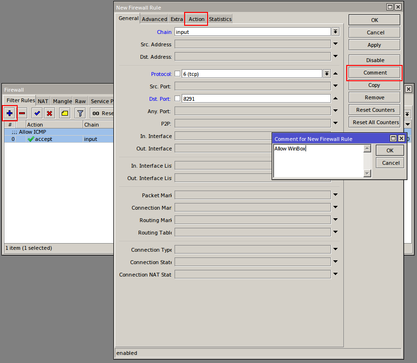
Task: Enable rule with blue checkmark icon
Action: click(x=37, y=113)
